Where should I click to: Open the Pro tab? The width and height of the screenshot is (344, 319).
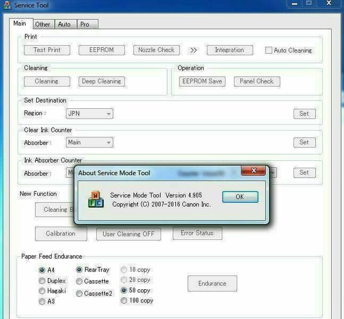87,24
